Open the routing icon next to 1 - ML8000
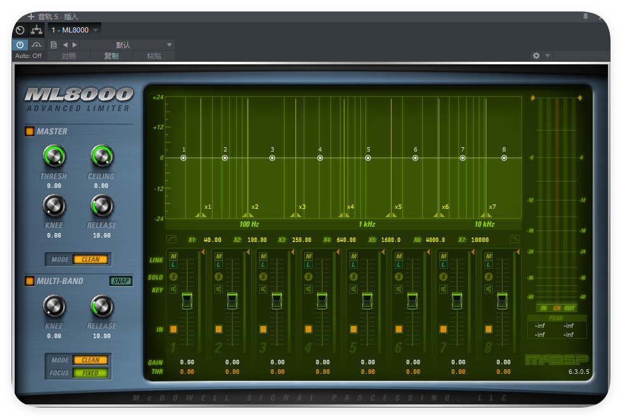This screenshot has width=622, height=419. (x=36, y=30)
